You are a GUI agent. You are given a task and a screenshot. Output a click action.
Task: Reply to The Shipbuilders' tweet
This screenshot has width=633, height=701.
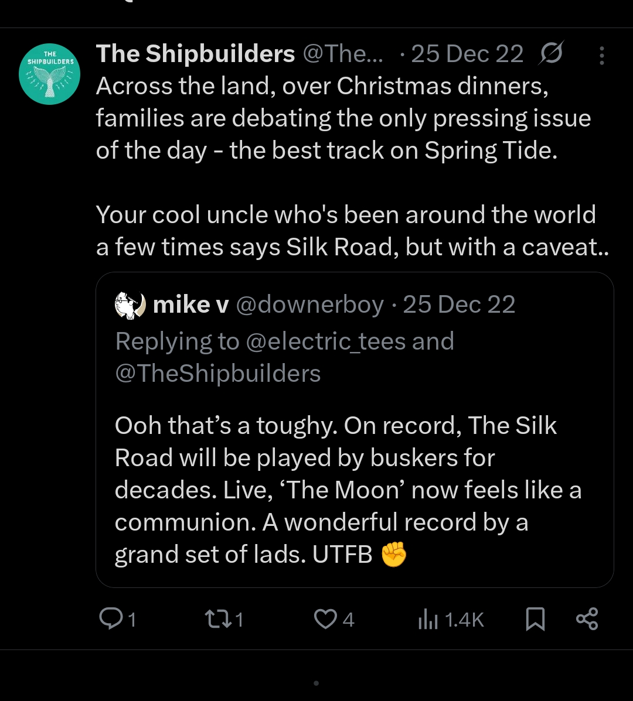coord(110,618)
